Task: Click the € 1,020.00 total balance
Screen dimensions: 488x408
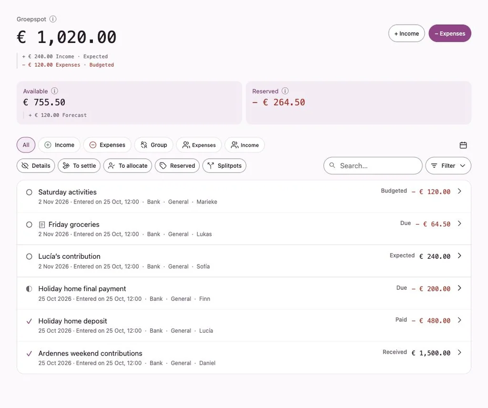Action: pos(67,37)
